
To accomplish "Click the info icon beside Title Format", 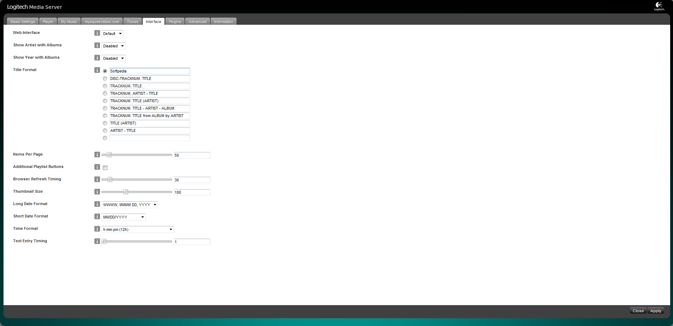I will tap(97, 70).
